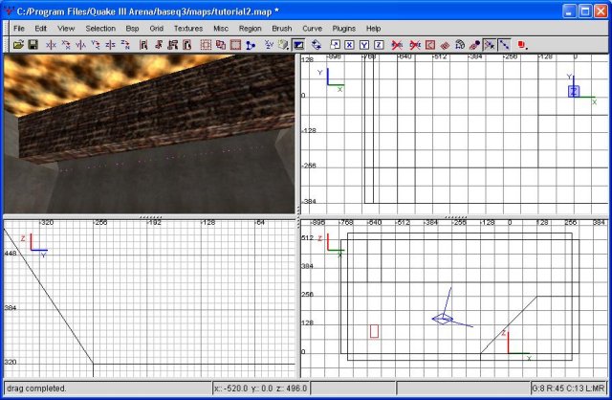Open the Help menu
The height and width of the screenshot is (400, 612).
(x=373, y=28)
